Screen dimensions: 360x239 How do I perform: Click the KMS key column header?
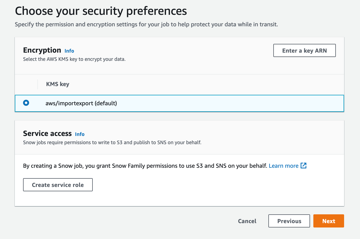pos(58,84)
